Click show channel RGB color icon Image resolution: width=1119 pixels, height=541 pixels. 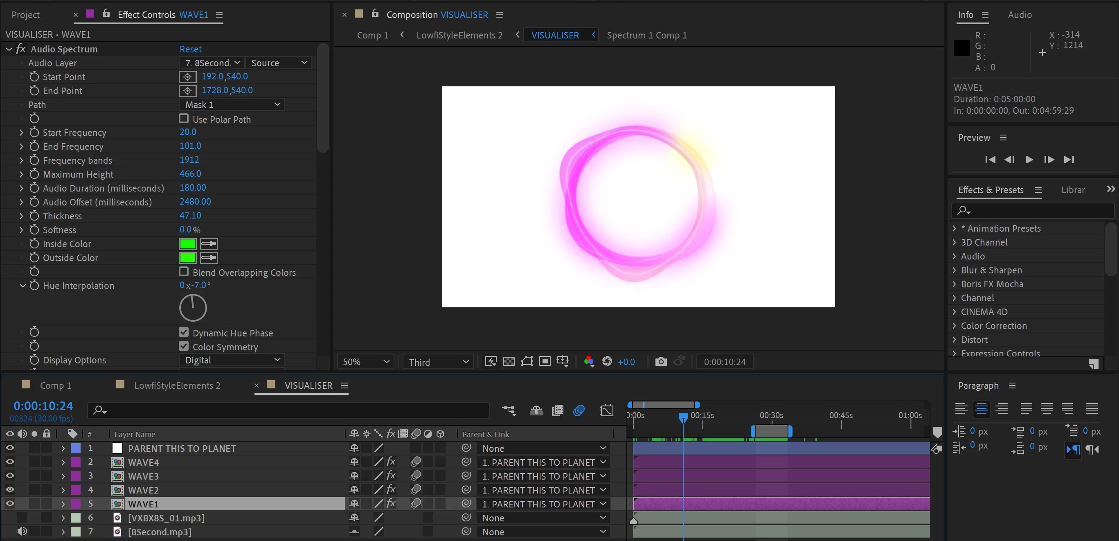coord(589,361)
